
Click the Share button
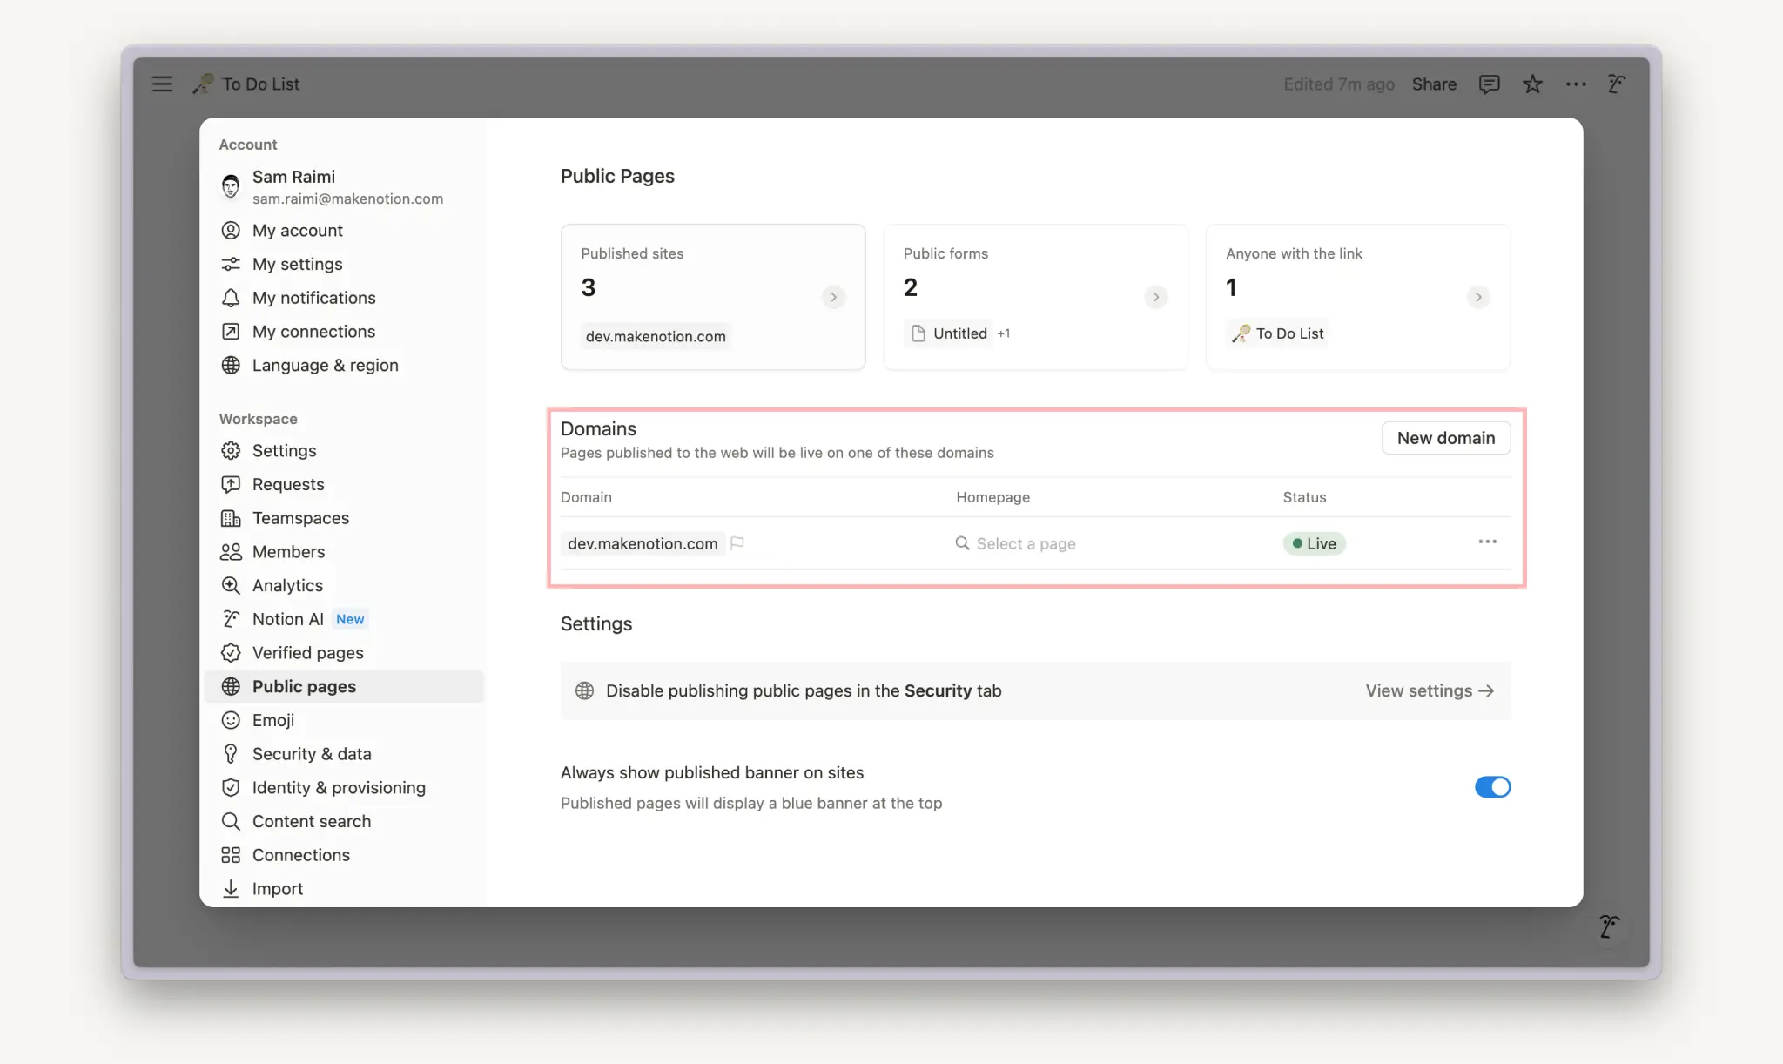click(1433, 84)
